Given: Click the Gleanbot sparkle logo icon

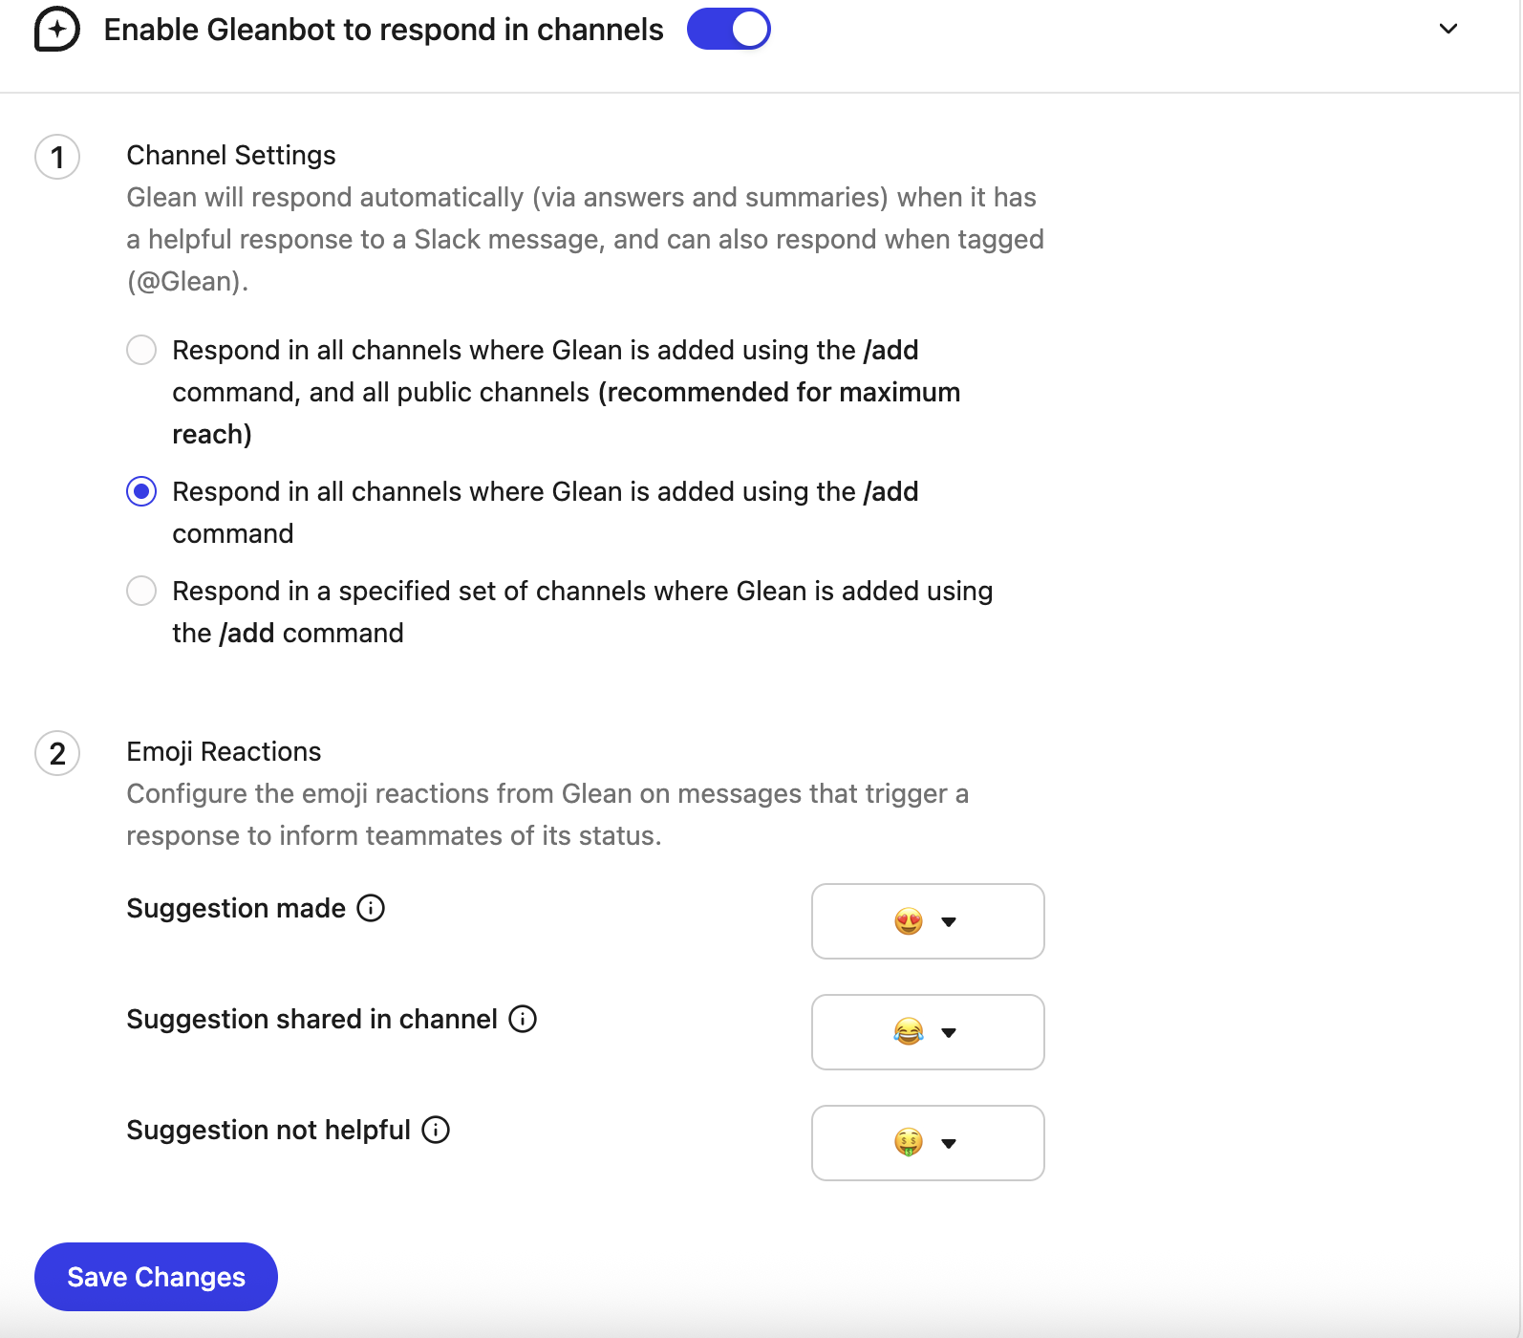Looking at the screenshot, I should pyautogui.click(x=55, y=29).
